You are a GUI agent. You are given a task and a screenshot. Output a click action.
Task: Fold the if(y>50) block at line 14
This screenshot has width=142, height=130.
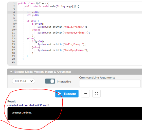[16, 41]
